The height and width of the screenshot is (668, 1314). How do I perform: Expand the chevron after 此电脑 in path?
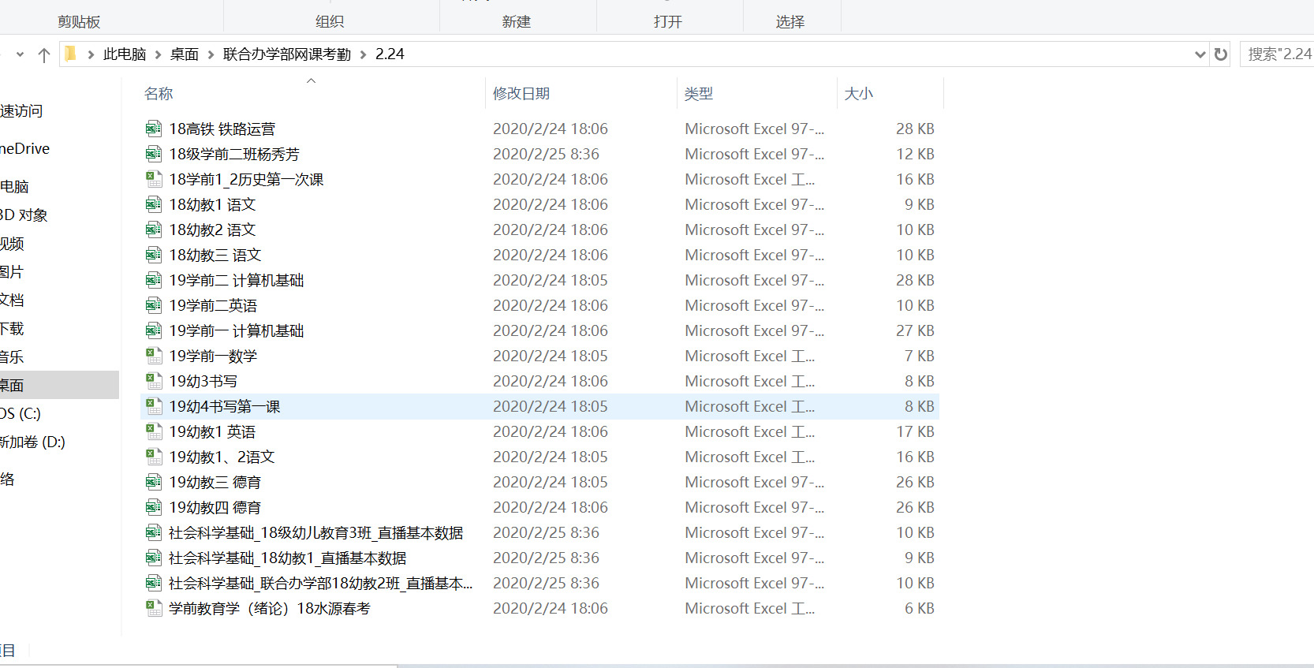pos(158,54)
